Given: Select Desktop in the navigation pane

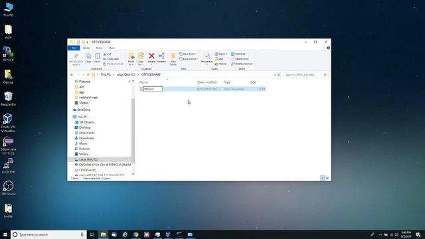Looking at the screenshot, I should (x=82, y=127).
